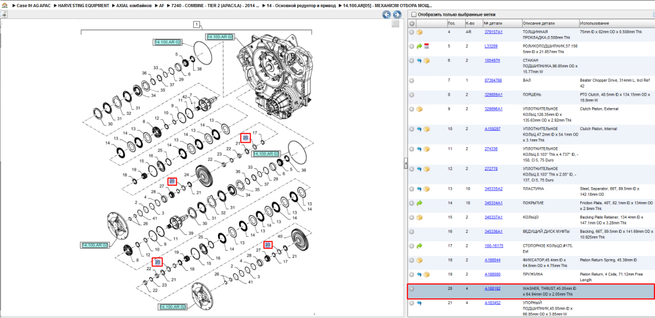The width and height of the screenshot is (655, 318).
Task: Select callout number 39 on diagram
Action: 192,232
